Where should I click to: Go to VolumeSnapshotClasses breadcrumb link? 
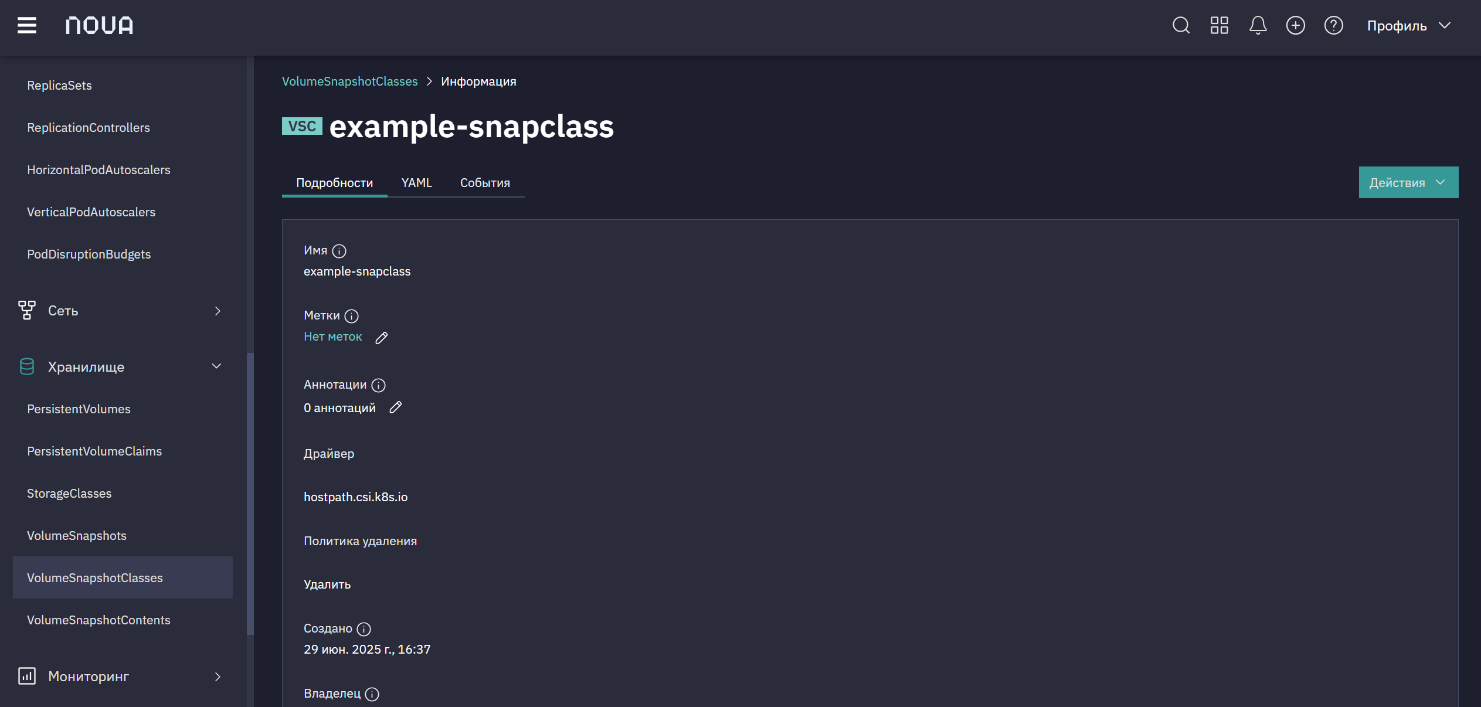[x=350, y=81]
